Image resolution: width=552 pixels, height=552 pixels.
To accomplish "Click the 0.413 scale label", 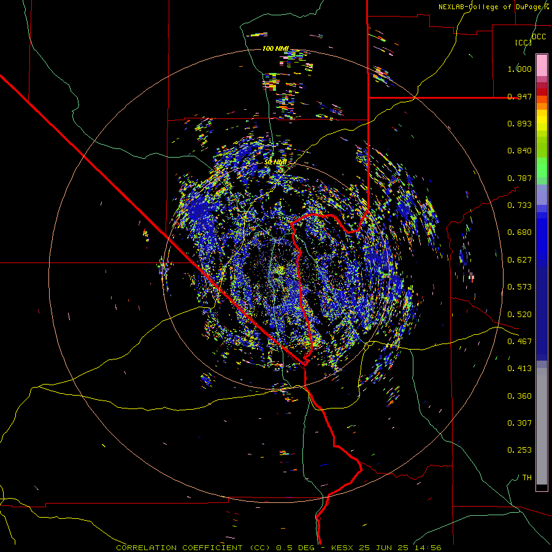I will [519, 369].
